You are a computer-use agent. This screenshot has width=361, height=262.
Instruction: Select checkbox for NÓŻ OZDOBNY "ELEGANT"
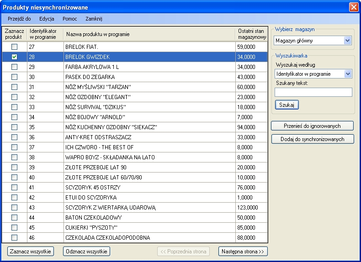coord(14,97)
